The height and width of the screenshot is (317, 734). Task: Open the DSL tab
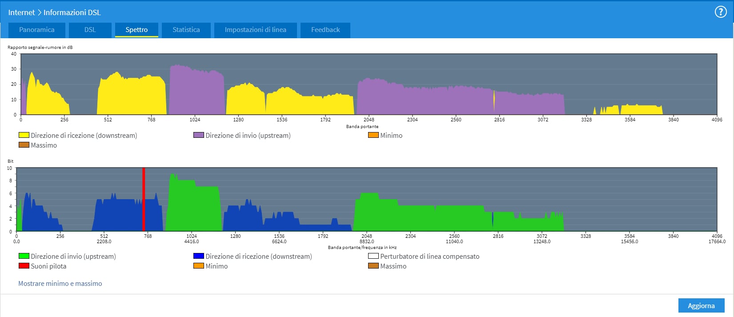click(x=90, y=30)
